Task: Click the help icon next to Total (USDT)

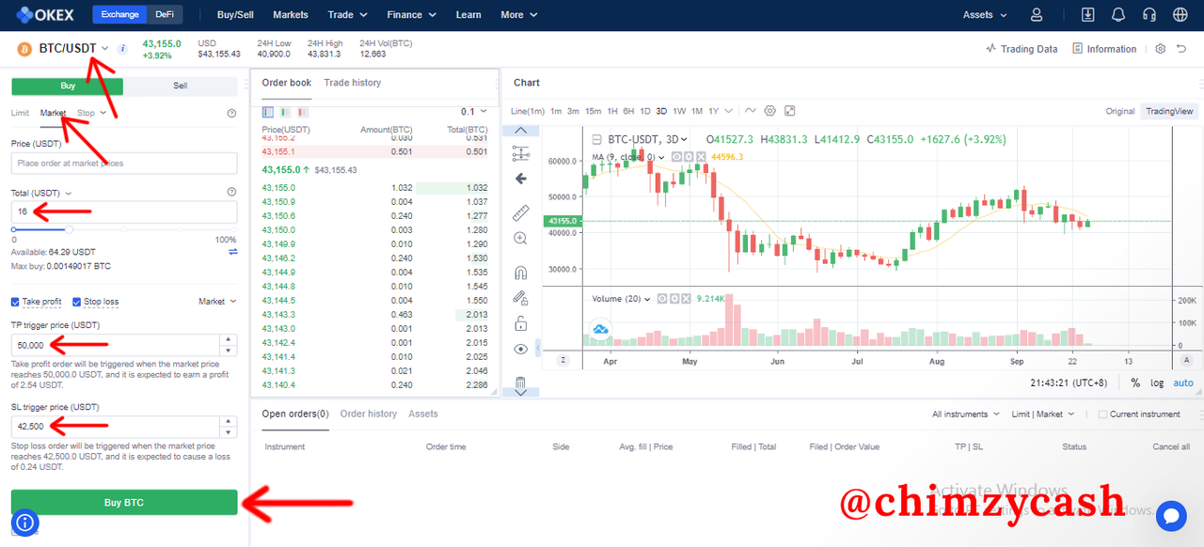Action: click(231, 192)
